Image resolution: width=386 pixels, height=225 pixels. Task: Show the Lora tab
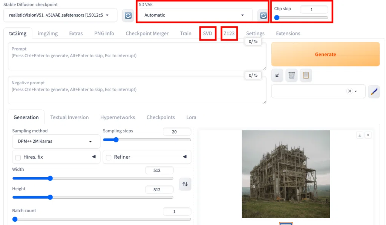click(191, 117)
